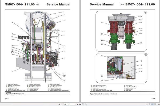Image resolution: width=160 pixels, height=106 pixels.
Task: Click legend entry '19. Pump Drive (Engine Driven)'
Action: (x=98, y=86)
